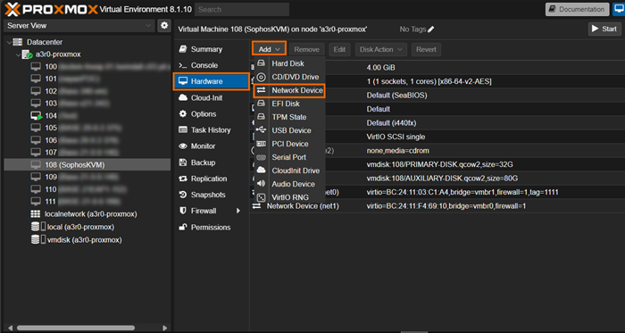Open the Task History tab
The height and width of the screenshot is (333, 625).
[212, 129]
